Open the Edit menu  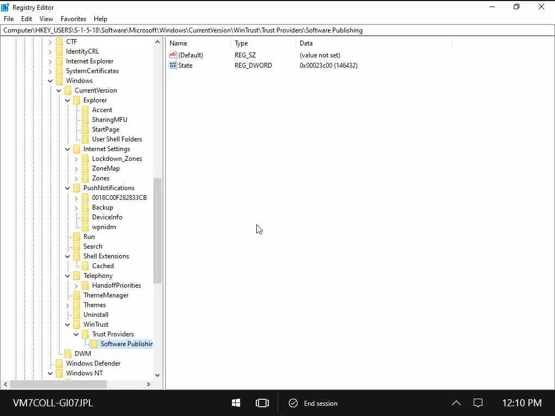[27, 19]
